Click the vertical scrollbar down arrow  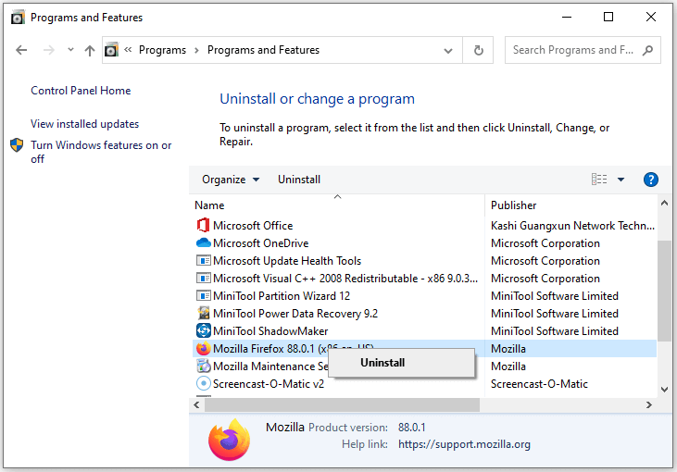click(x=664, y=389)
